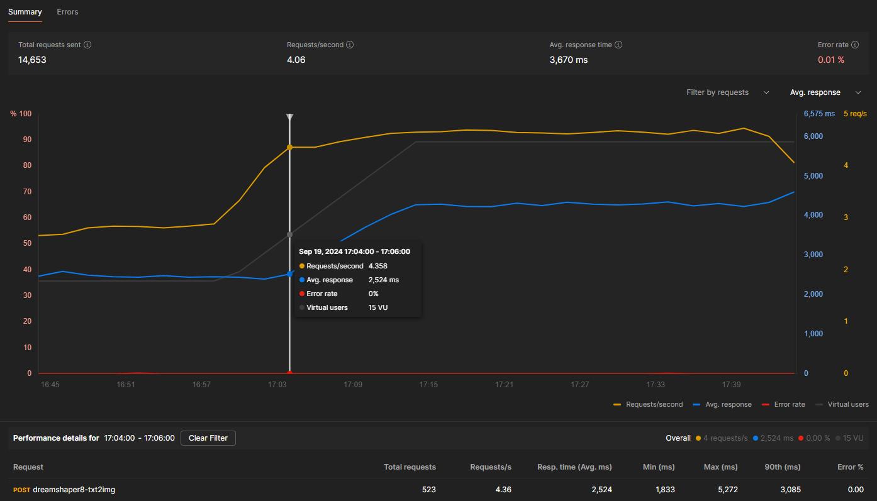The height and width of the screenshot is (501, 877).
Task: Click the 90th (ms) column header
Action: [783, 467]
